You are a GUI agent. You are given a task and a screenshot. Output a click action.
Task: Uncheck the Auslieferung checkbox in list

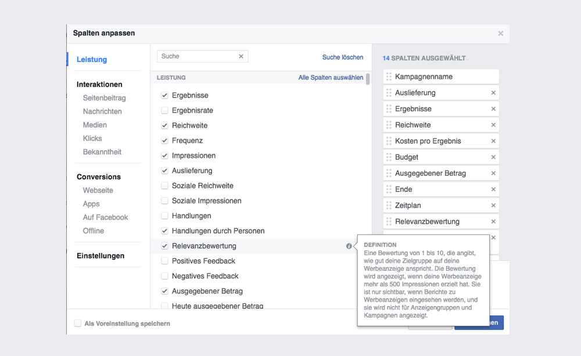[x=164, y=171]
